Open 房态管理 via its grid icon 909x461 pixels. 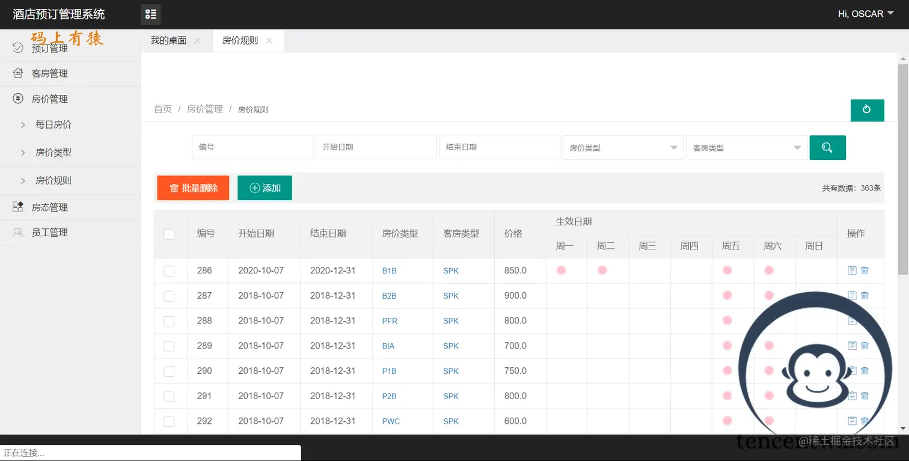click(18, 207)
